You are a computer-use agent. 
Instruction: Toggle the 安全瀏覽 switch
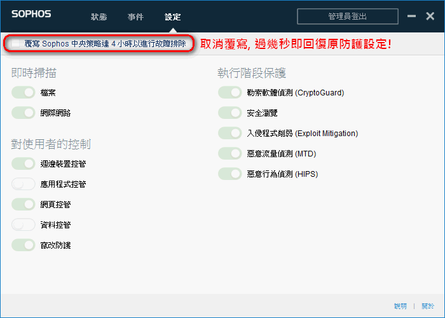pos(230,113)
